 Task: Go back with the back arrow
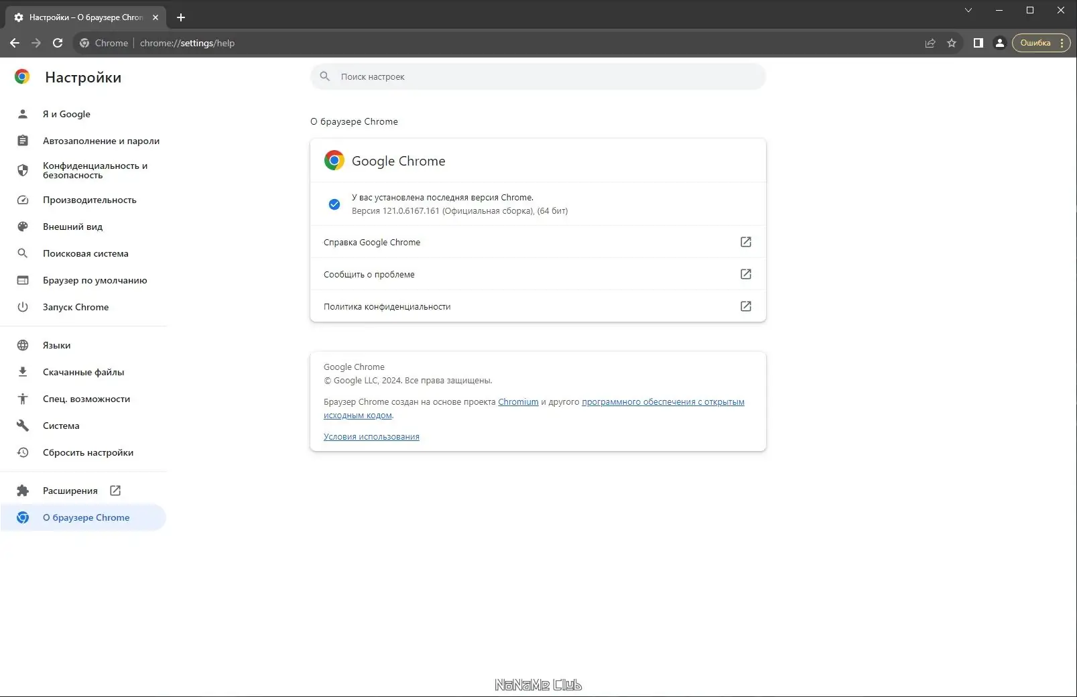point(15,43)
